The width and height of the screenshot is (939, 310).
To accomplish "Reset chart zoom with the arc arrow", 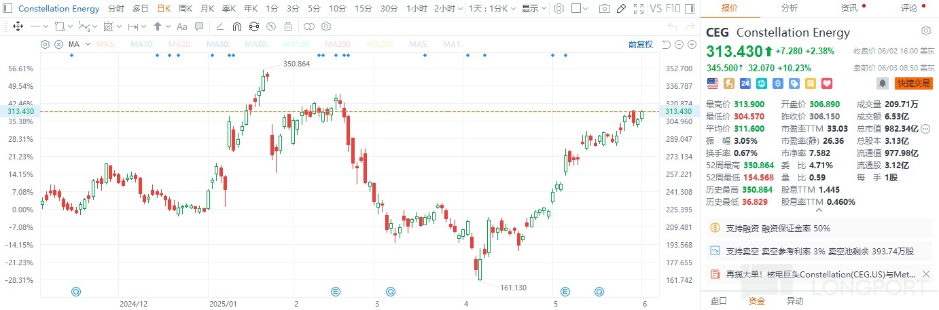I will click(665, 44).
